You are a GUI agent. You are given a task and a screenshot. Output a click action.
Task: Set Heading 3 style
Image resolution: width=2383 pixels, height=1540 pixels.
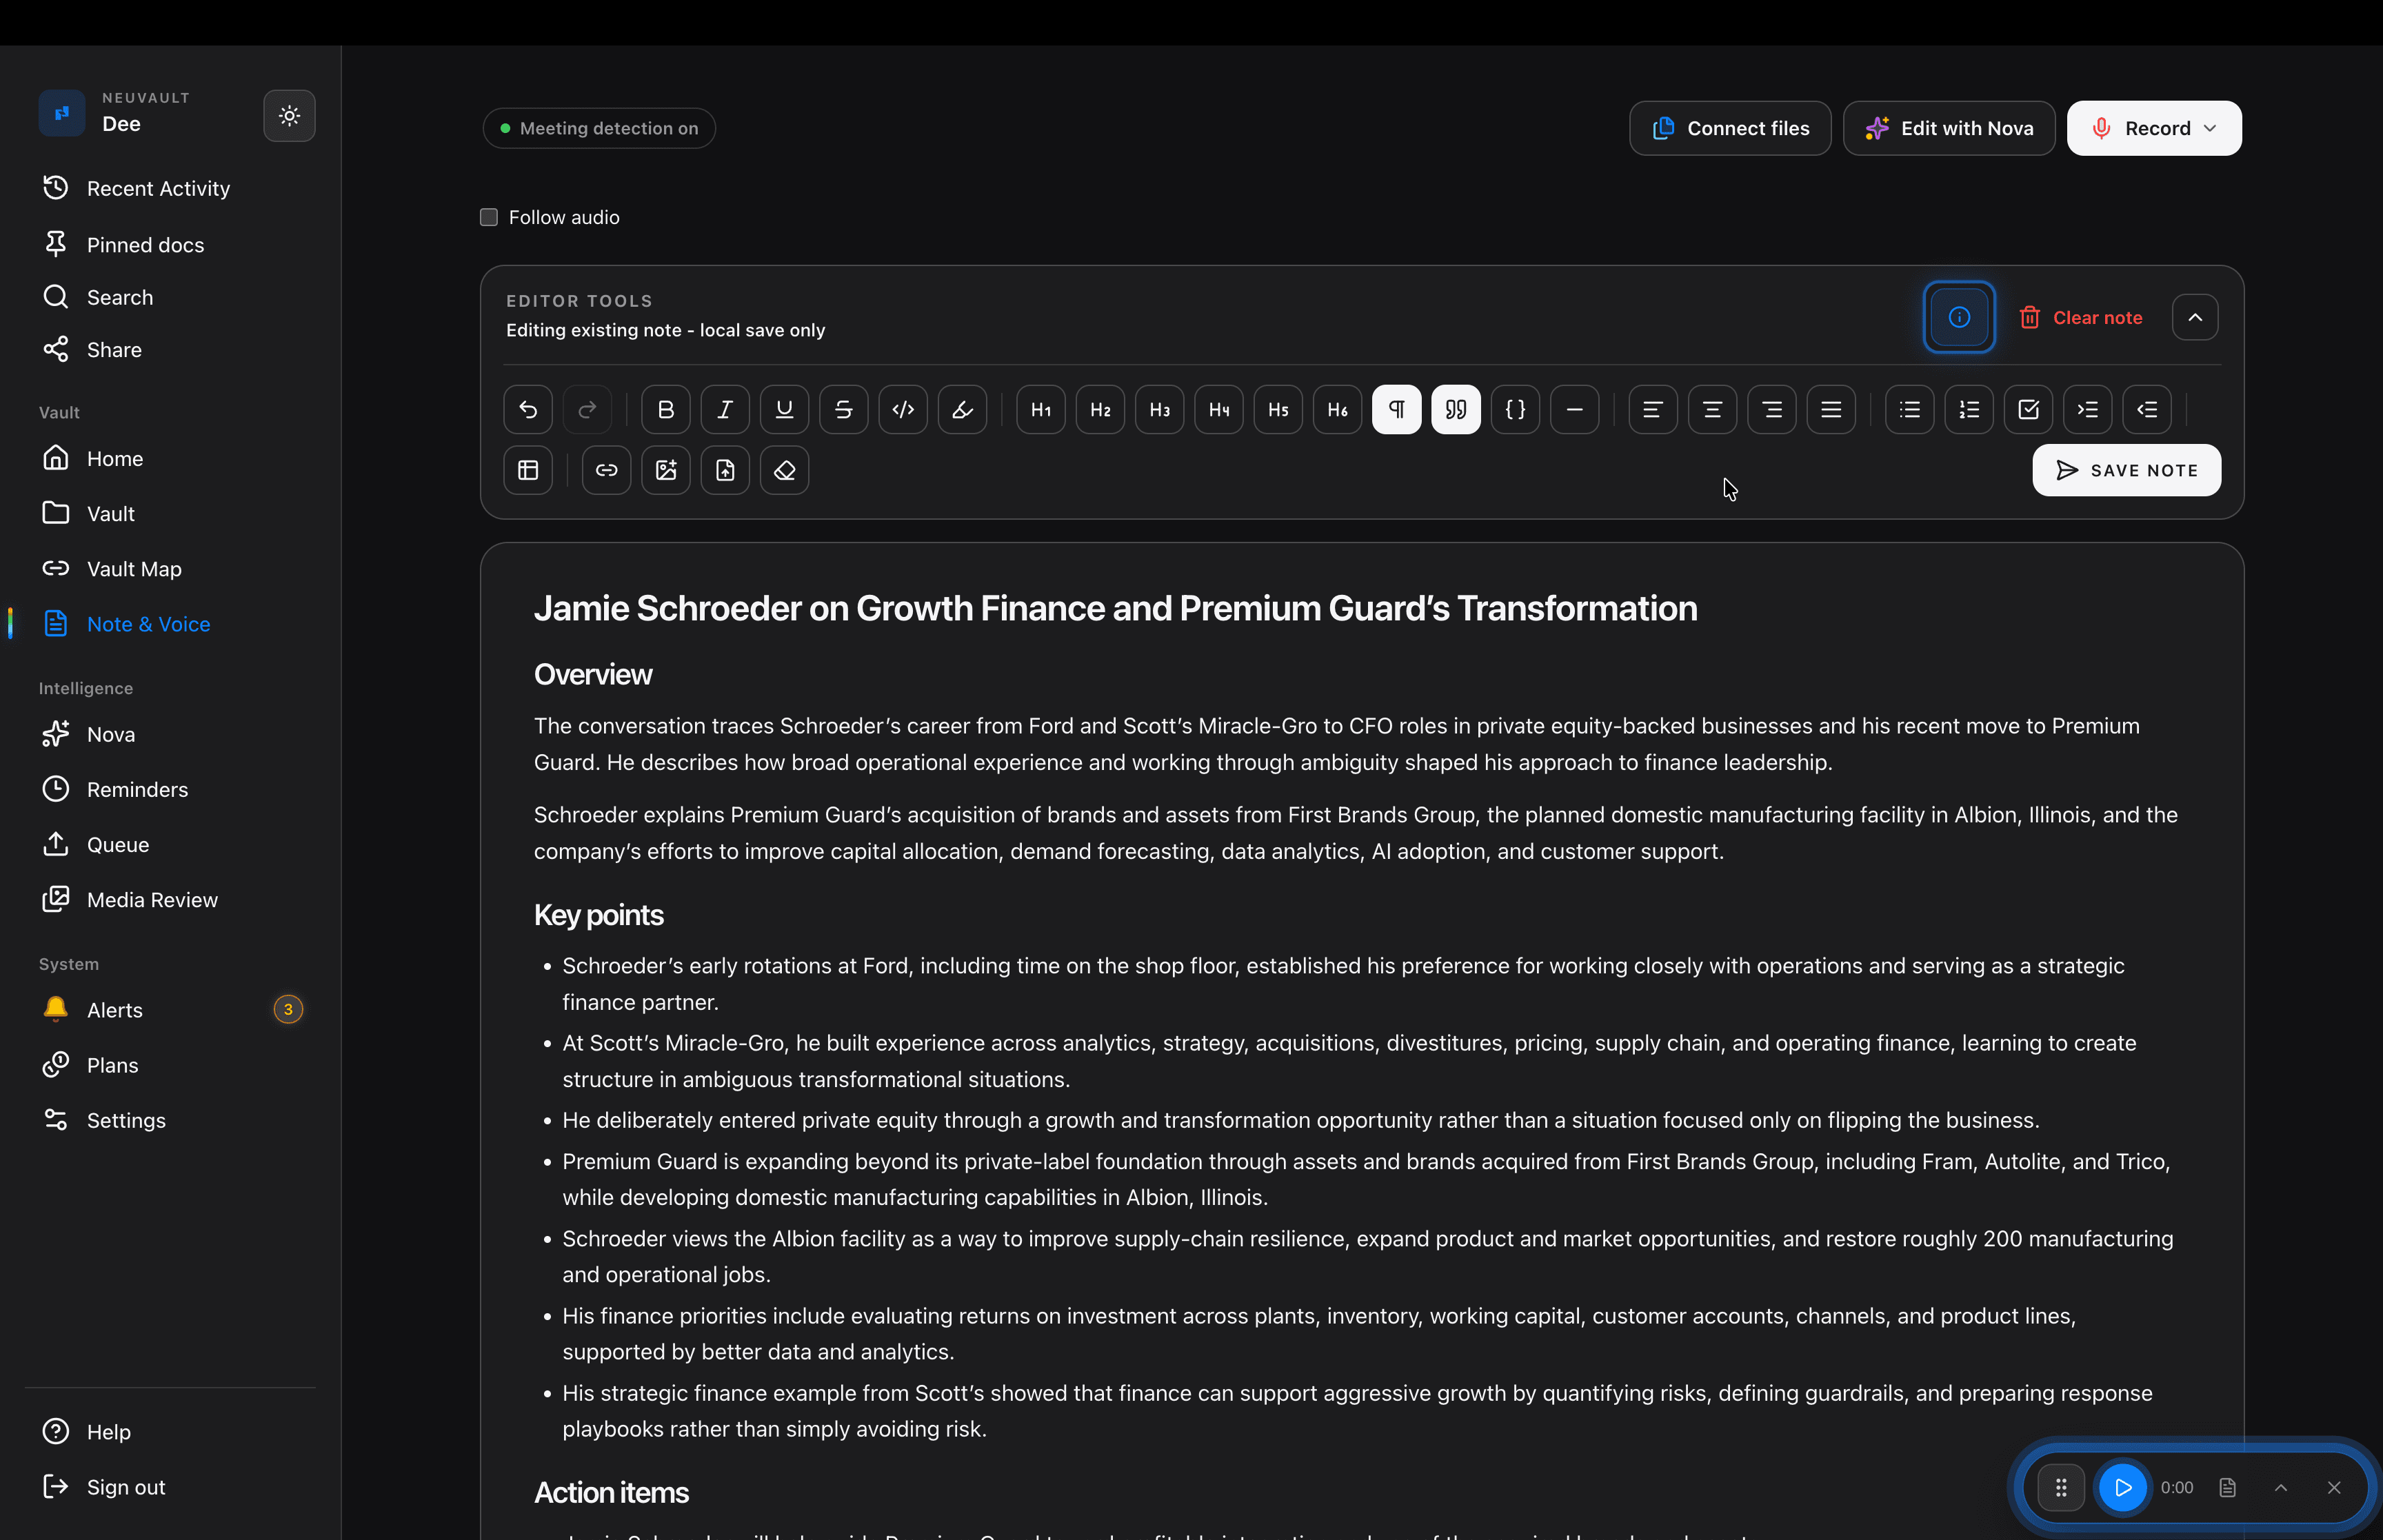click(1160, 409)
